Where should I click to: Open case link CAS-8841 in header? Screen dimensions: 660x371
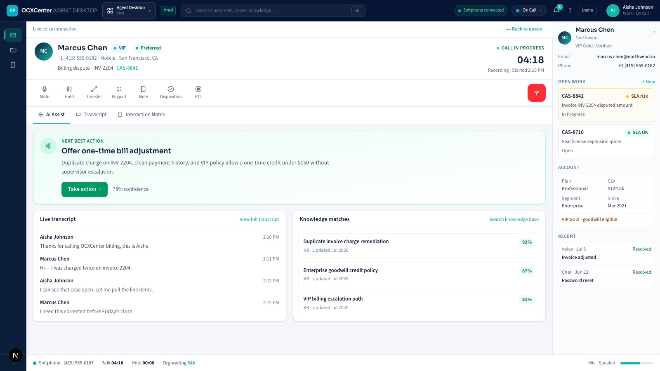(x=127, y=68)
